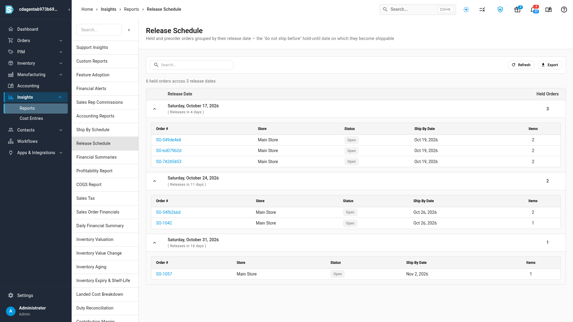The image size is (573, 322).
Task: Expand the Contacts menu
Action: click(x=36, y=130)
